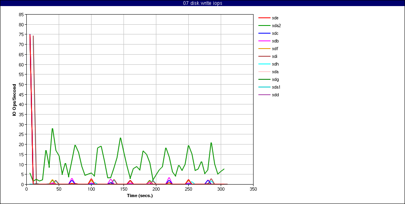Click the magenta sdb bump near 220 seconds
This screenshot has height=204, width=405.
point(169,178)
